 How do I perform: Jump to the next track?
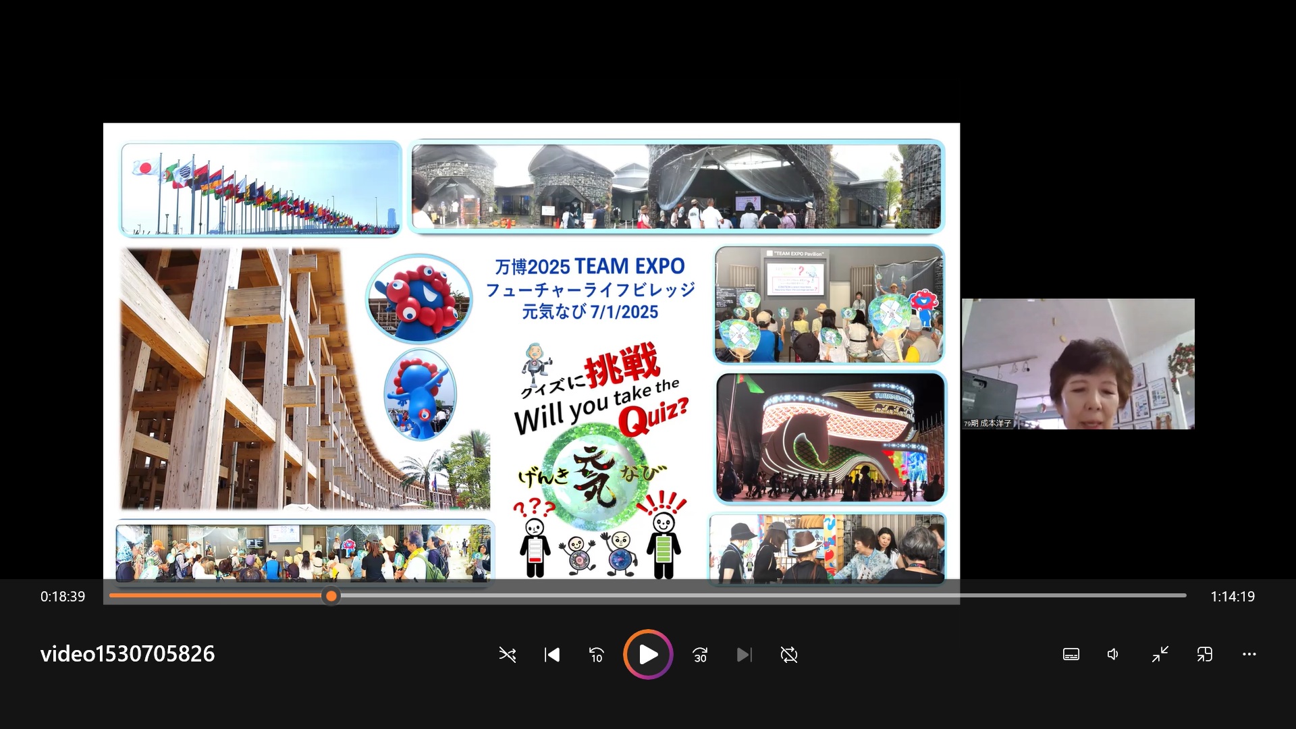coord(744,654)
